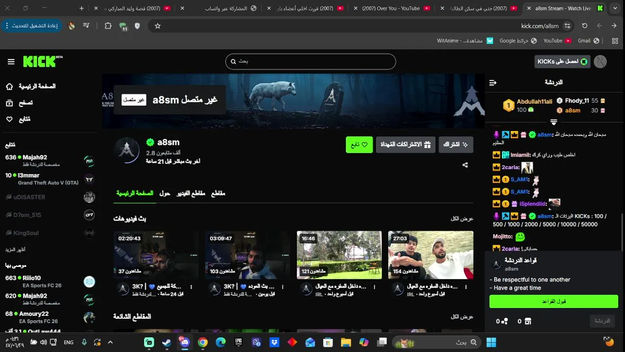
Task: Open the hamburger menu next to Kick logo
Action: click(x=11, y=62)
